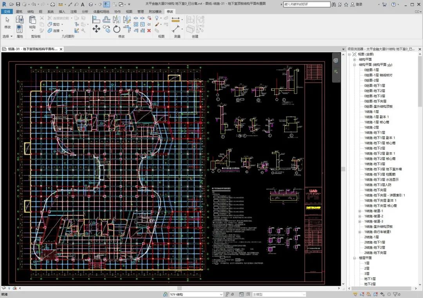Screen dimensions: 423x298
Task: Click the Save icon in quick access toolbar
Action: (18, 4)
